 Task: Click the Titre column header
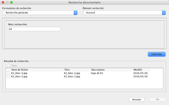coord(77,70)
